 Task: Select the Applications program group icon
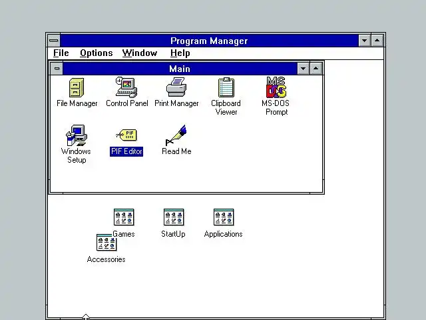click(224, 217)
